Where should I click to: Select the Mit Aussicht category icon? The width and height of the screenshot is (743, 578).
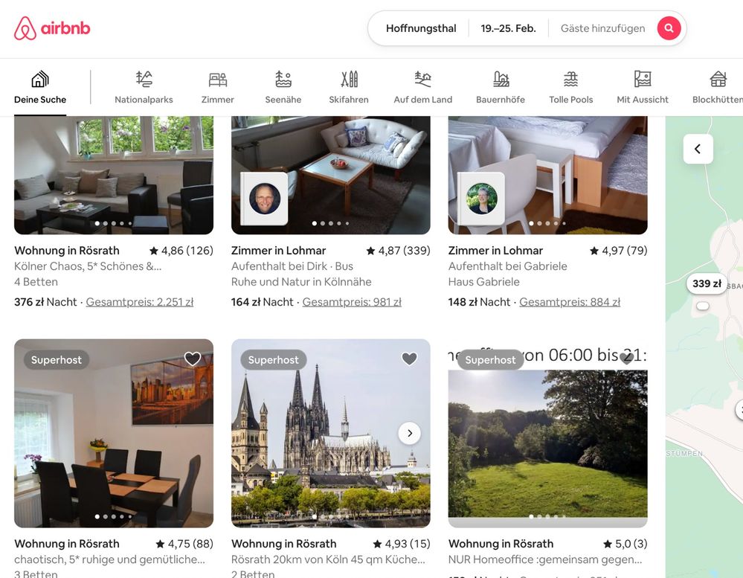pos(643,80)
